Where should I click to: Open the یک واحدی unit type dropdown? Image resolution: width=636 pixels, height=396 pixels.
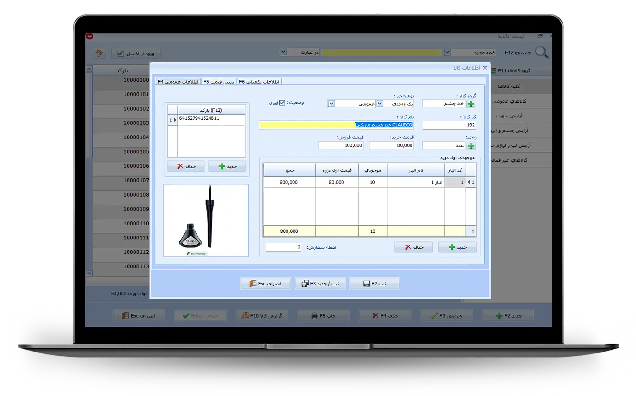pos(380,104)
